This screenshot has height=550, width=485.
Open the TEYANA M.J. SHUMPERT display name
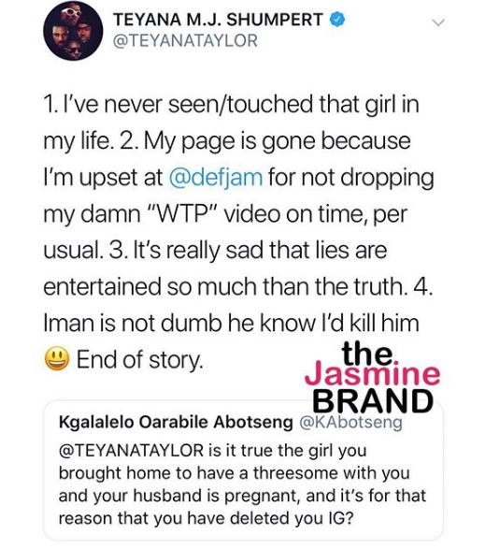(218, 20)
